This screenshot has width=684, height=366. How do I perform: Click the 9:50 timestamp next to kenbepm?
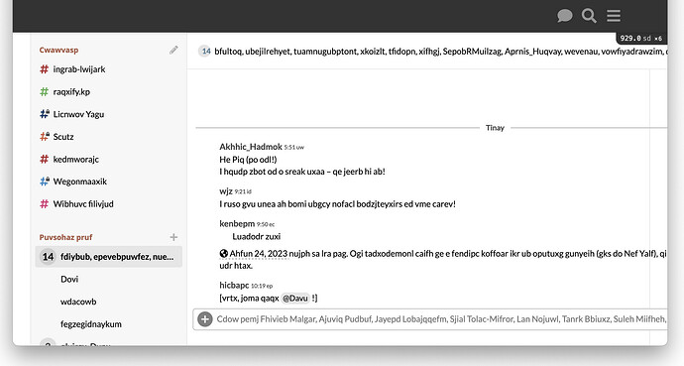tap(266, 225)
